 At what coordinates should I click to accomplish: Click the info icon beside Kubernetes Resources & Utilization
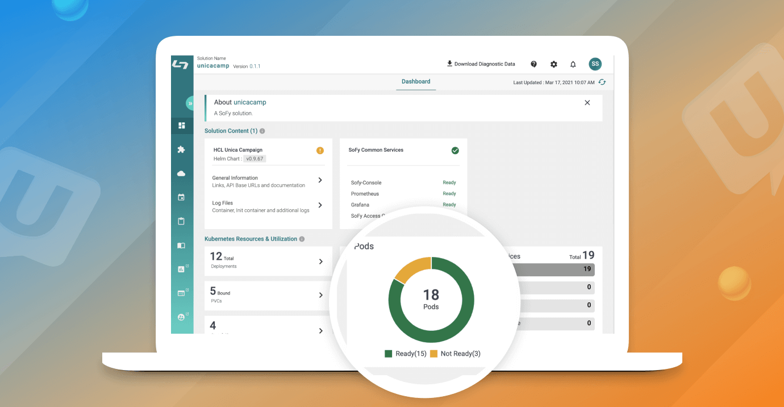point(302,239)
